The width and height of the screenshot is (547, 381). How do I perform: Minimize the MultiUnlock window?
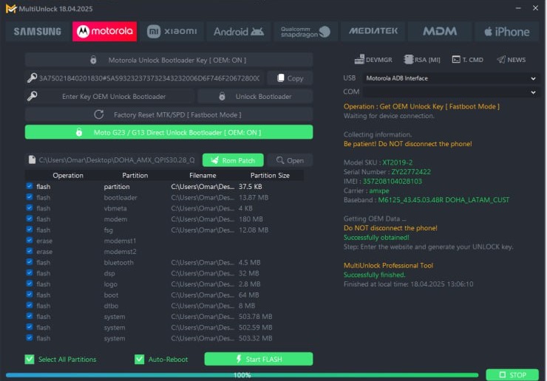(x=518, y=8)
